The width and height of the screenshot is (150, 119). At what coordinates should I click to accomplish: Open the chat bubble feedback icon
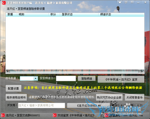pos(126,2)
